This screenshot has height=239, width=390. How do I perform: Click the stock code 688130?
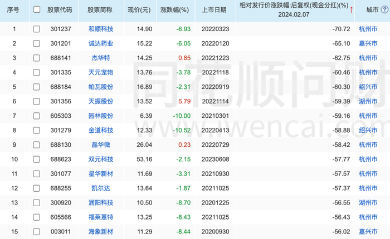click(x=61, y=145)
